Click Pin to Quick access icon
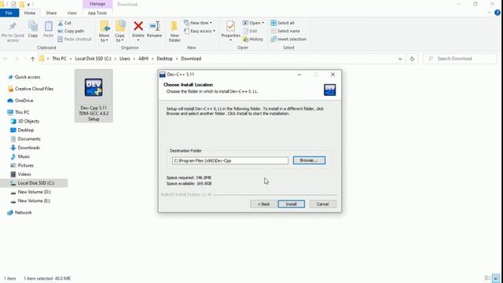503x283 pixels. point(13,31)
